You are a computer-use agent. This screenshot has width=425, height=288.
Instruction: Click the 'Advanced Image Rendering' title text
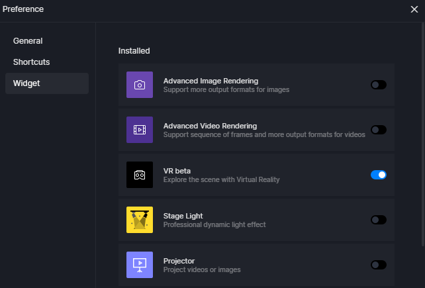click(211, 81)
